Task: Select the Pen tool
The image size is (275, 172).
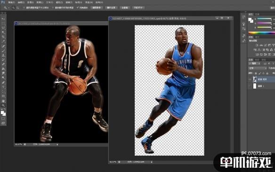Action: [x=3, y=82]
